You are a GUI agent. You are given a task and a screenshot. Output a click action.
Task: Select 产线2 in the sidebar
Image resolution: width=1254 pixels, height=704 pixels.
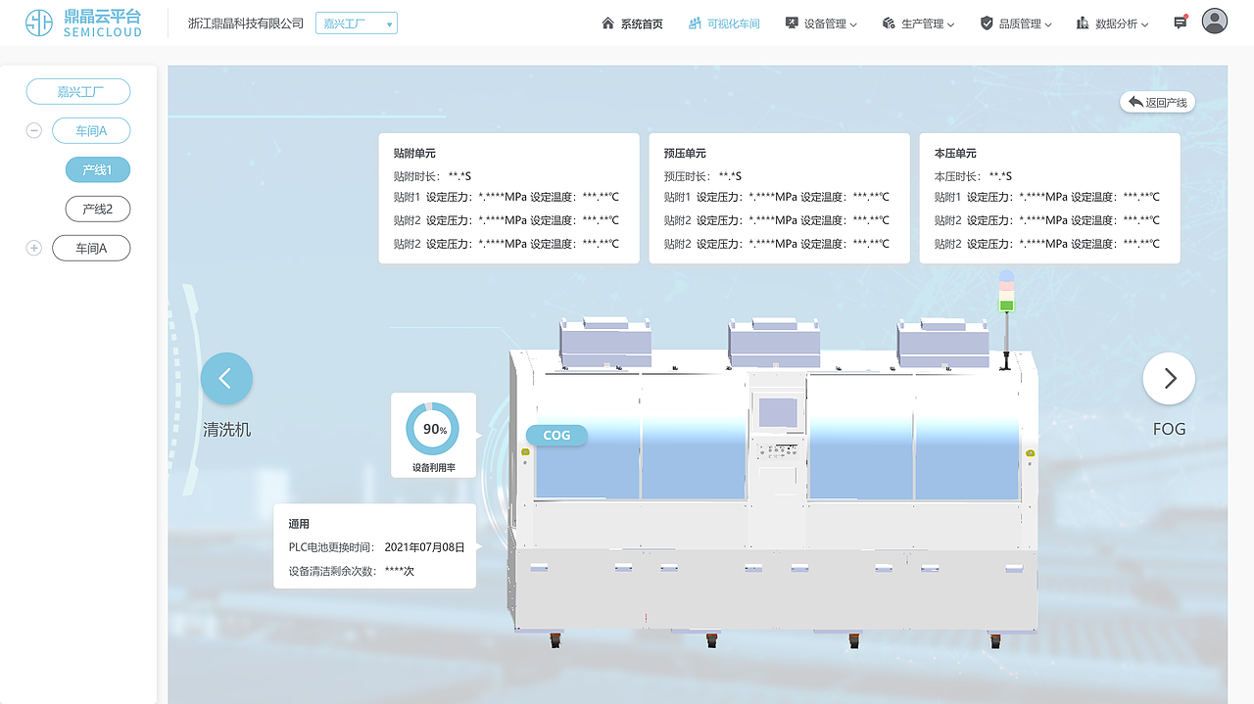tap(98, 209)
